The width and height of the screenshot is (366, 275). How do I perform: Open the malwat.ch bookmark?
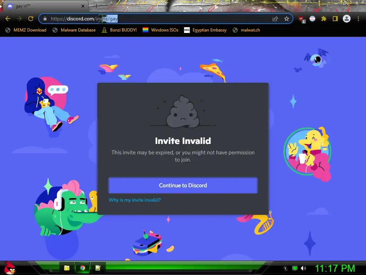coord(246,30)
